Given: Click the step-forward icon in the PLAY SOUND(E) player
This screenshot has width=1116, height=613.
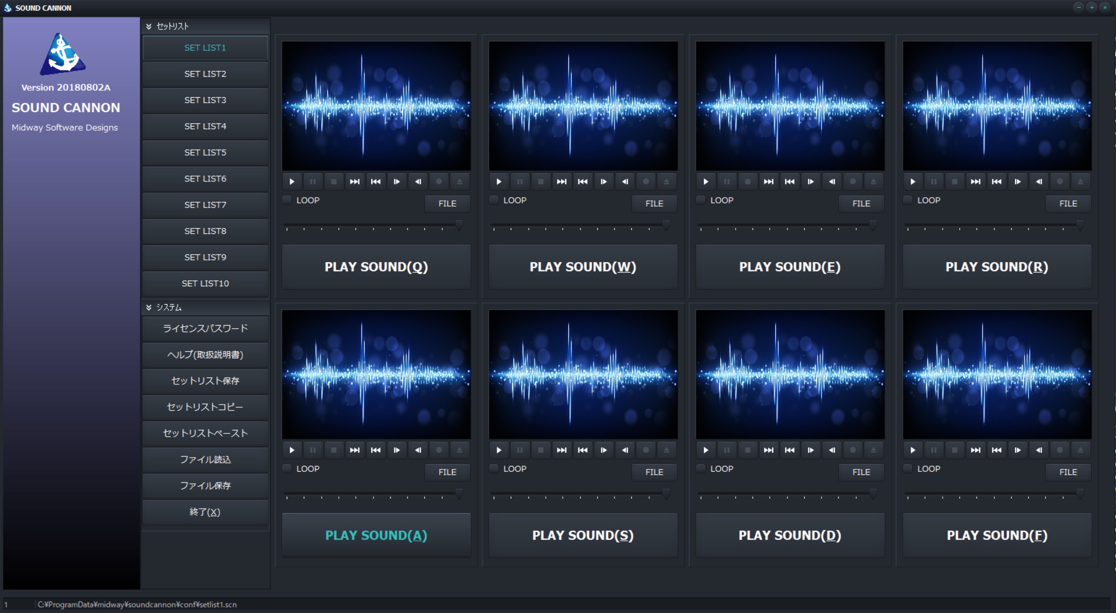Looking at the screenshot, I should click(x=811, y=182).
